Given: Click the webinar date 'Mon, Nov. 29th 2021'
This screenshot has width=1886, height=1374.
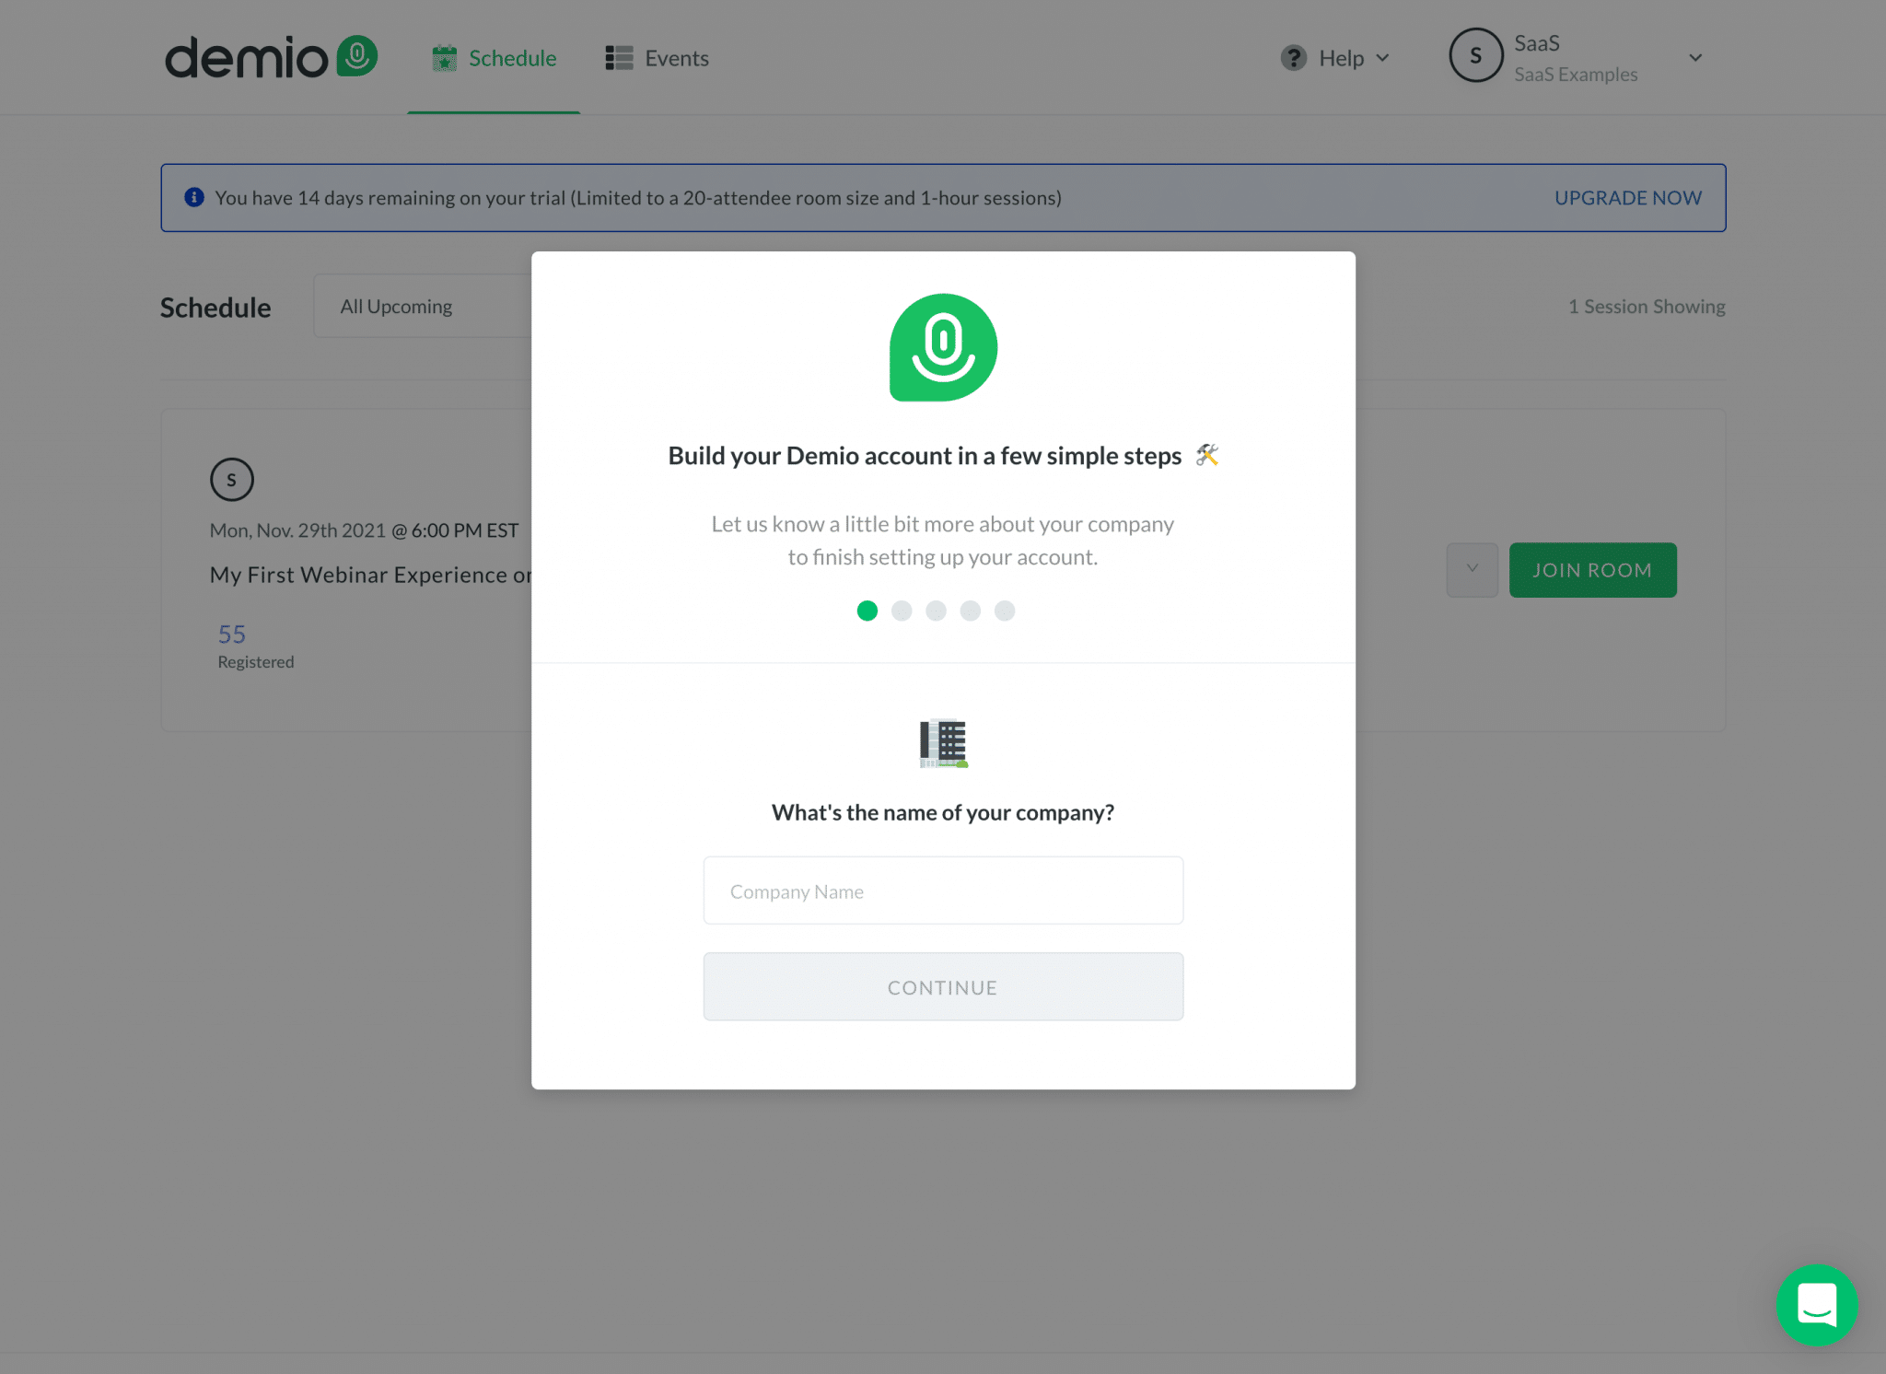Looking at the screenshot, I should pos(297,530).
